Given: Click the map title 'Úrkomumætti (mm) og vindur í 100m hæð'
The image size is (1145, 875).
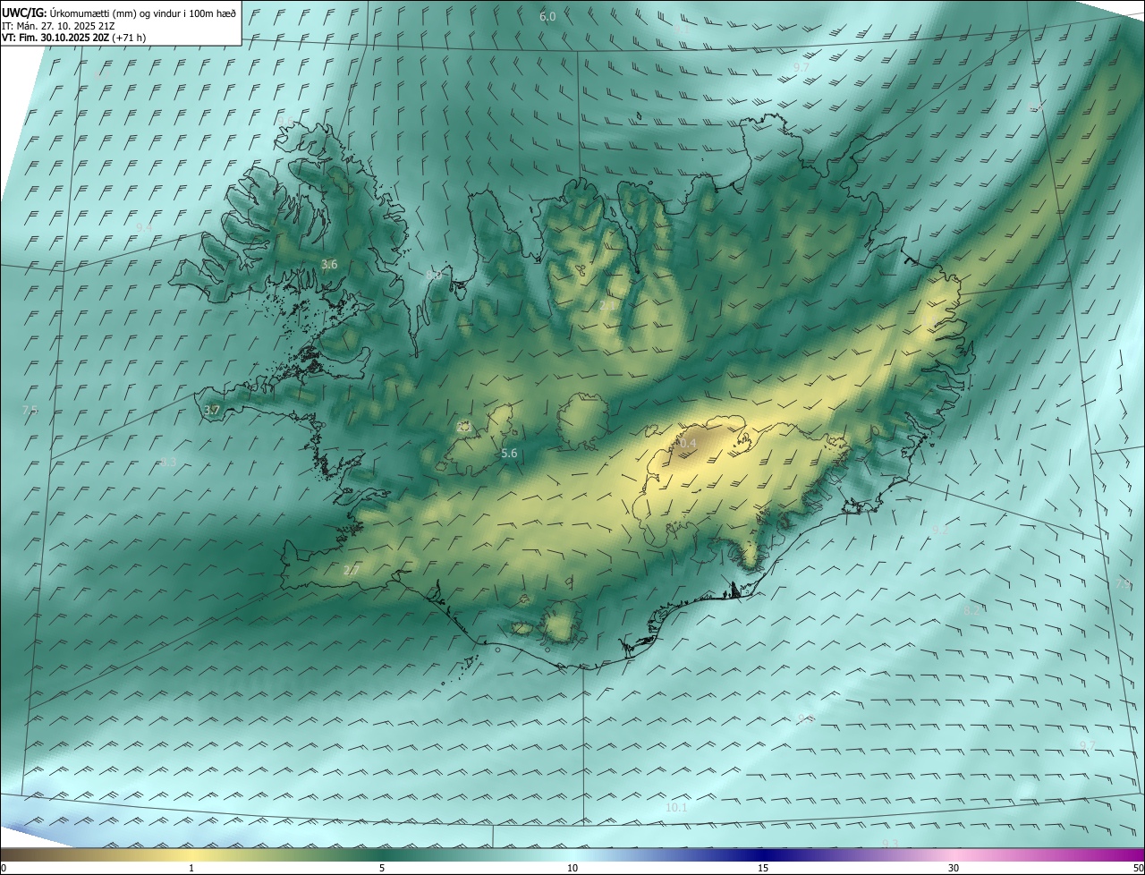Looking at the screenshot, I should (143, 13).
